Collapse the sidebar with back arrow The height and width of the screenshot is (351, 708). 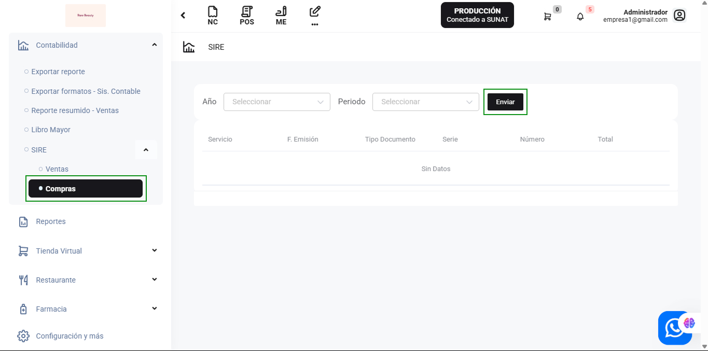click(183, 16)
